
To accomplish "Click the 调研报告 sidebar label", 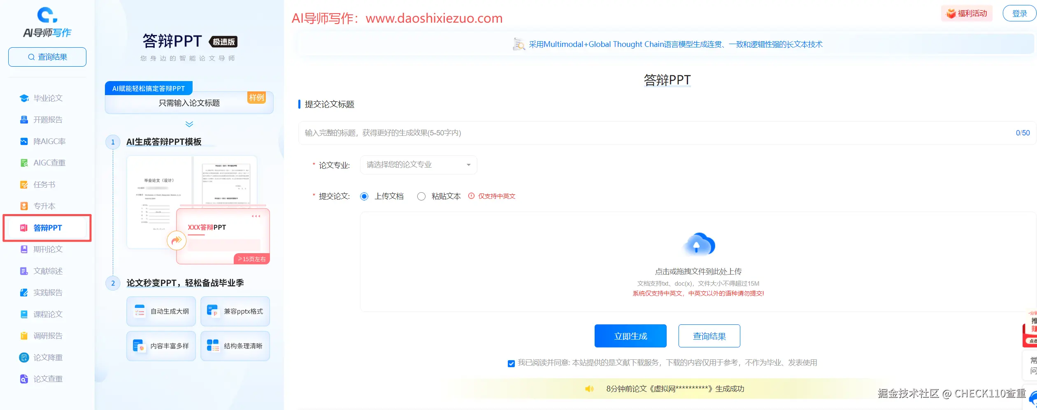I will [48, 336].
